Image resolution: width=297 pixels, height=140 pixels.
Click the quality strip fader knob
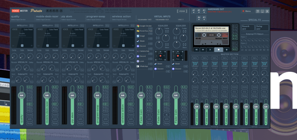coord(22,95)
